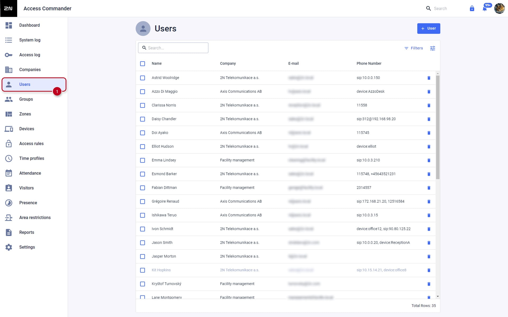Image resolution: width=508 pixels, height=317 pixels.
Task: Click the scrollbar up arrow
Action: (438, 73)
